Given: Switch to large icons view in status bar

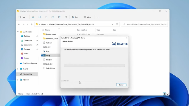Looking at the screenshot, I should point(168,94).
